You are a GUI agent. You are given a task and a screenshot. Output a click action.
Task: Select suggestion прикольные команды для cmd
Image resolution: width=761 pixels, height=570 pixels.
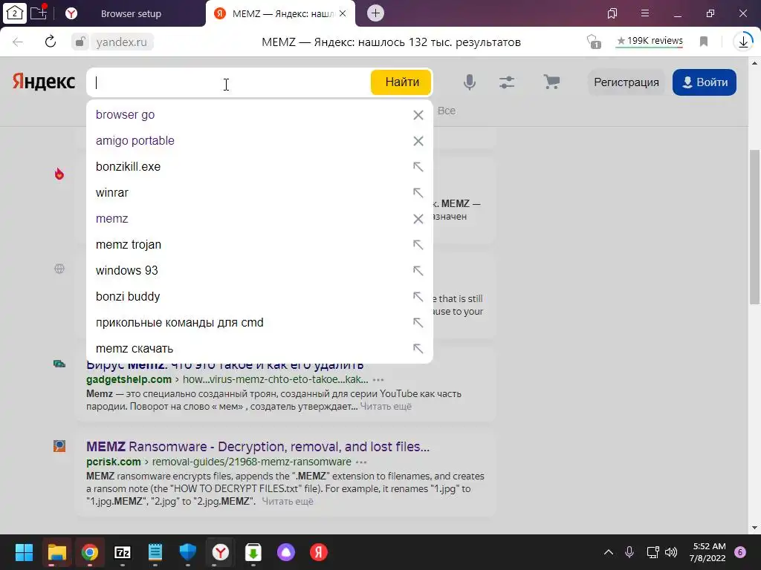[180, 322]
